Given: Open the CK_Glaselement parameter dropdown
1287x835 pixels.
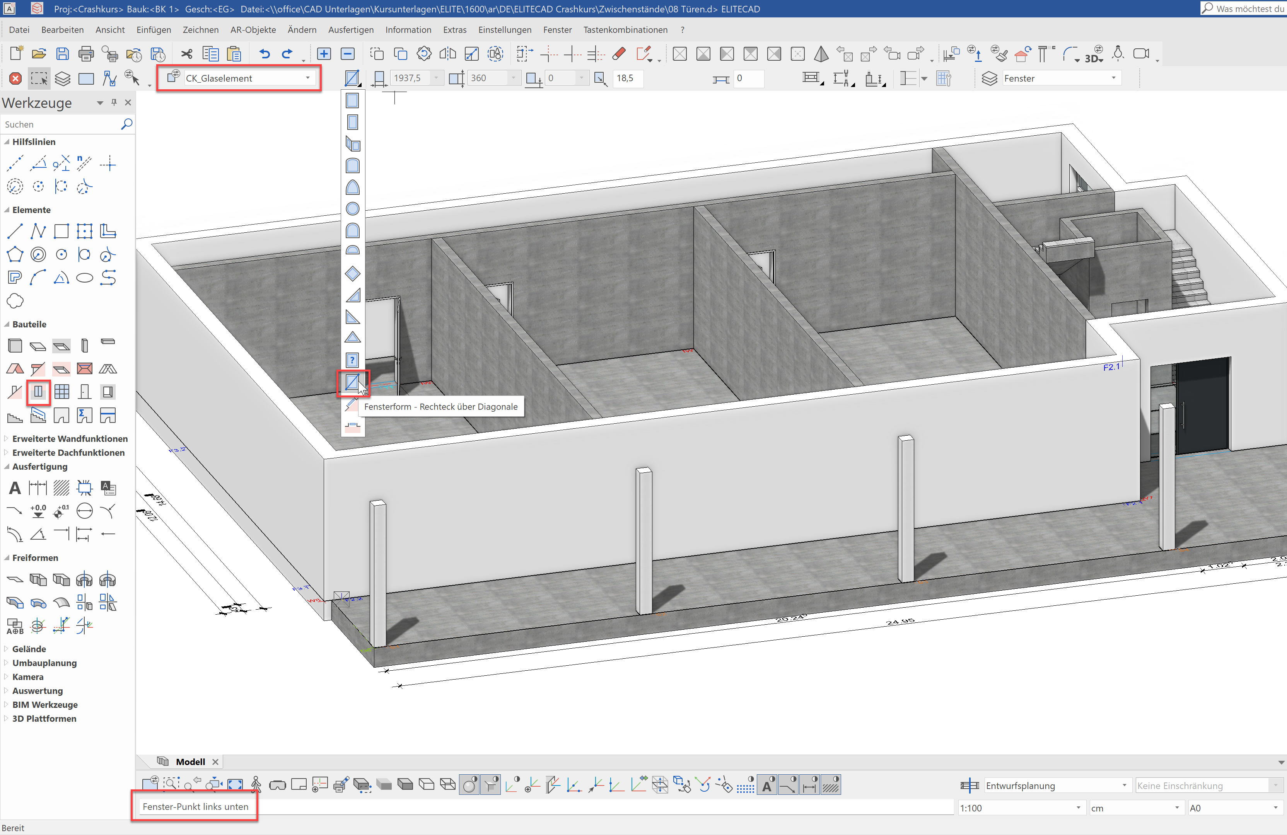Looking at the screenshot, I should tap(308, 78).
